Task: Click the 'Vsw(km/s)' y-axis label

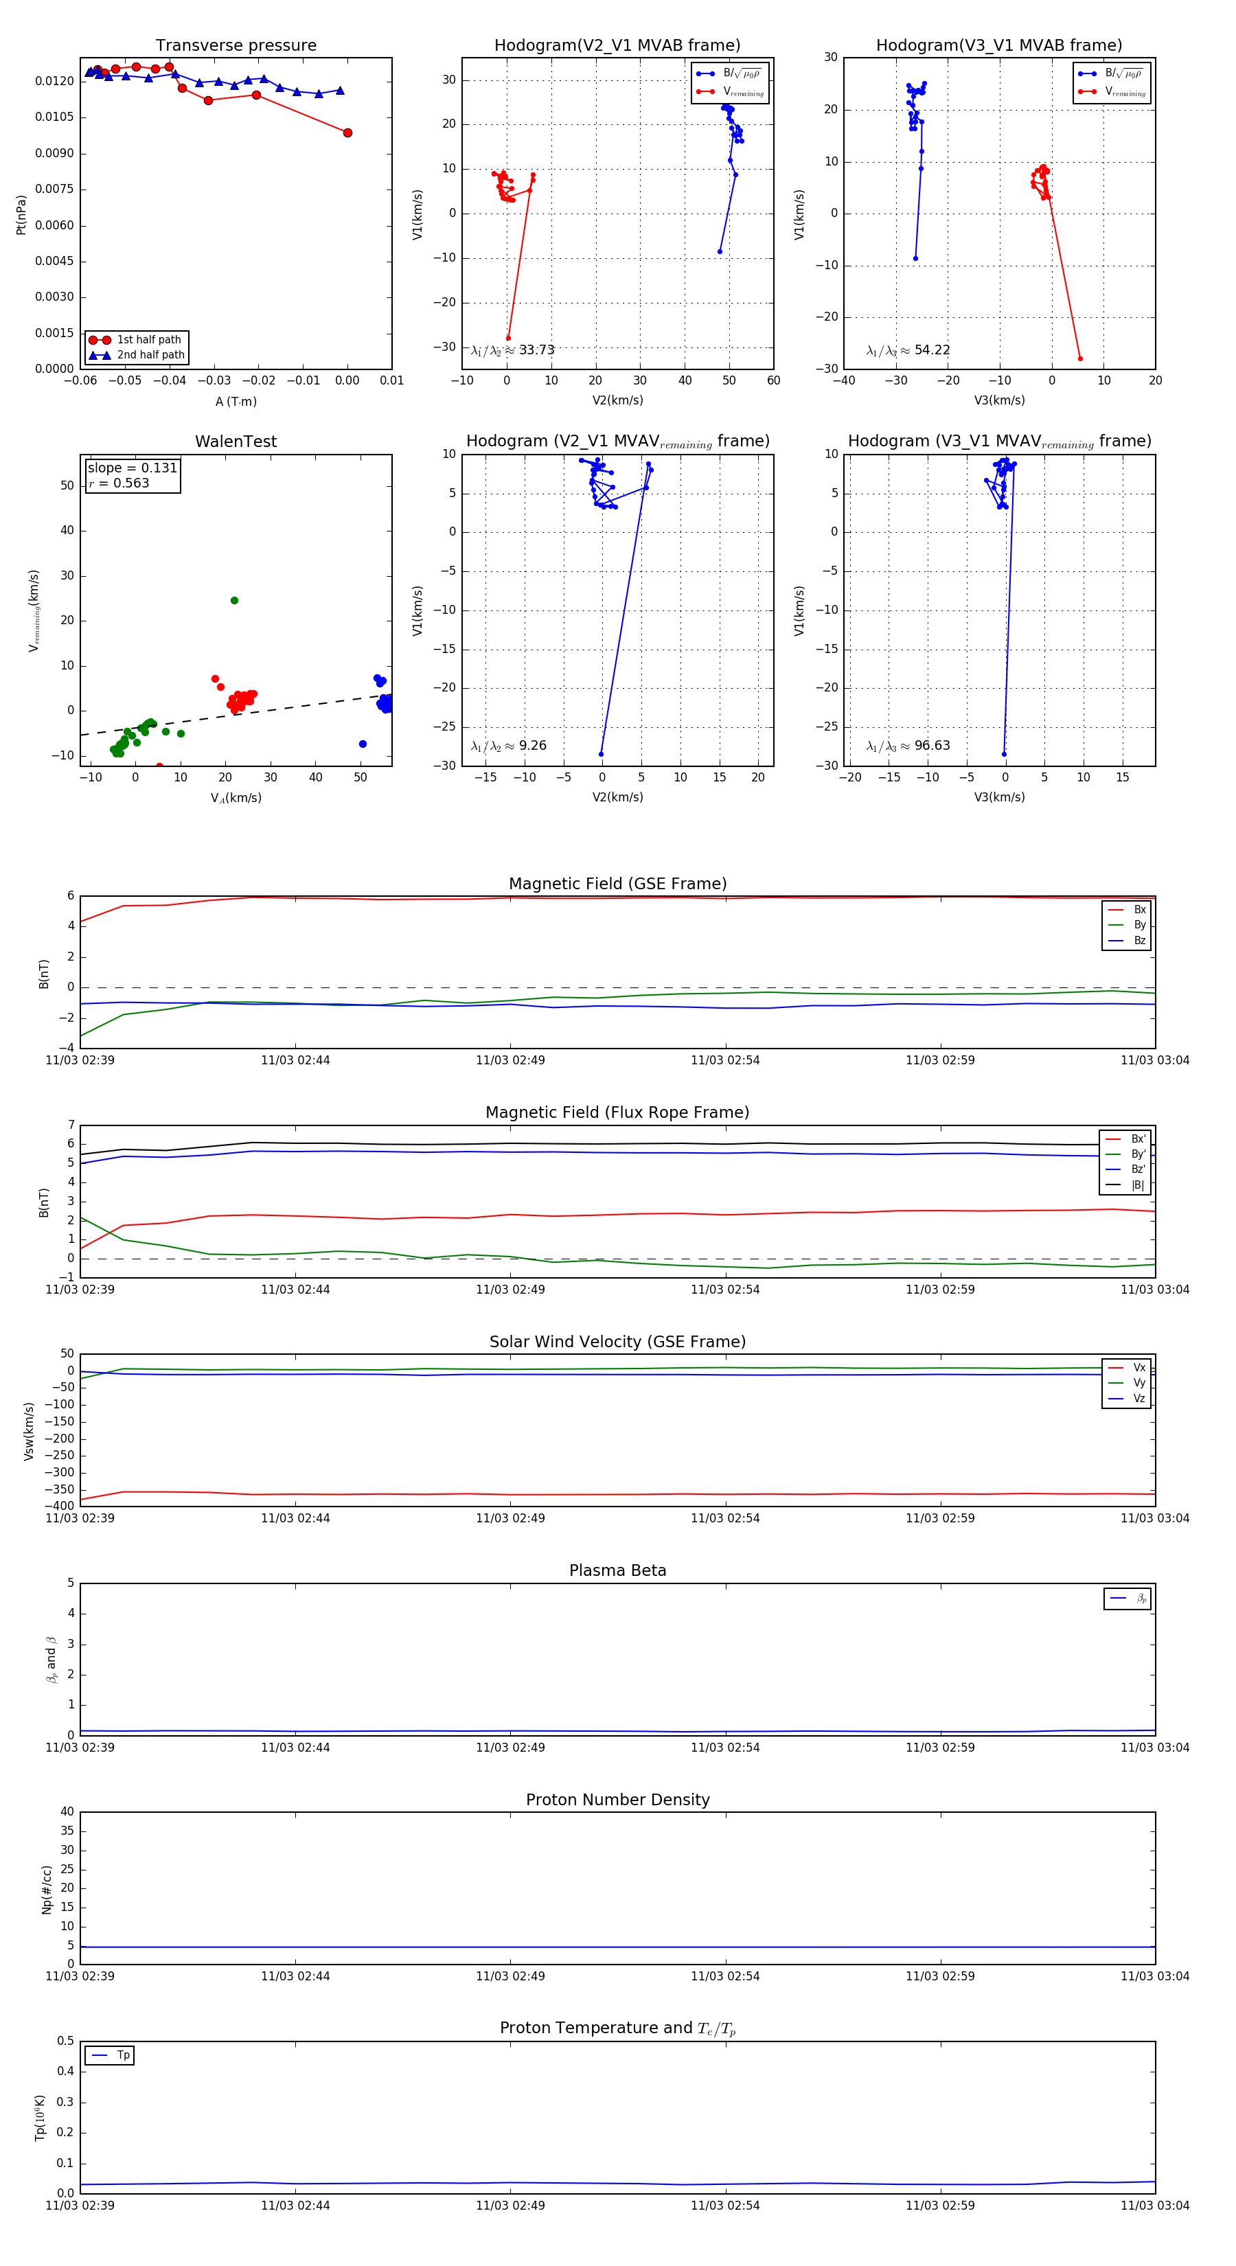Action: (x=29, y=1432)
